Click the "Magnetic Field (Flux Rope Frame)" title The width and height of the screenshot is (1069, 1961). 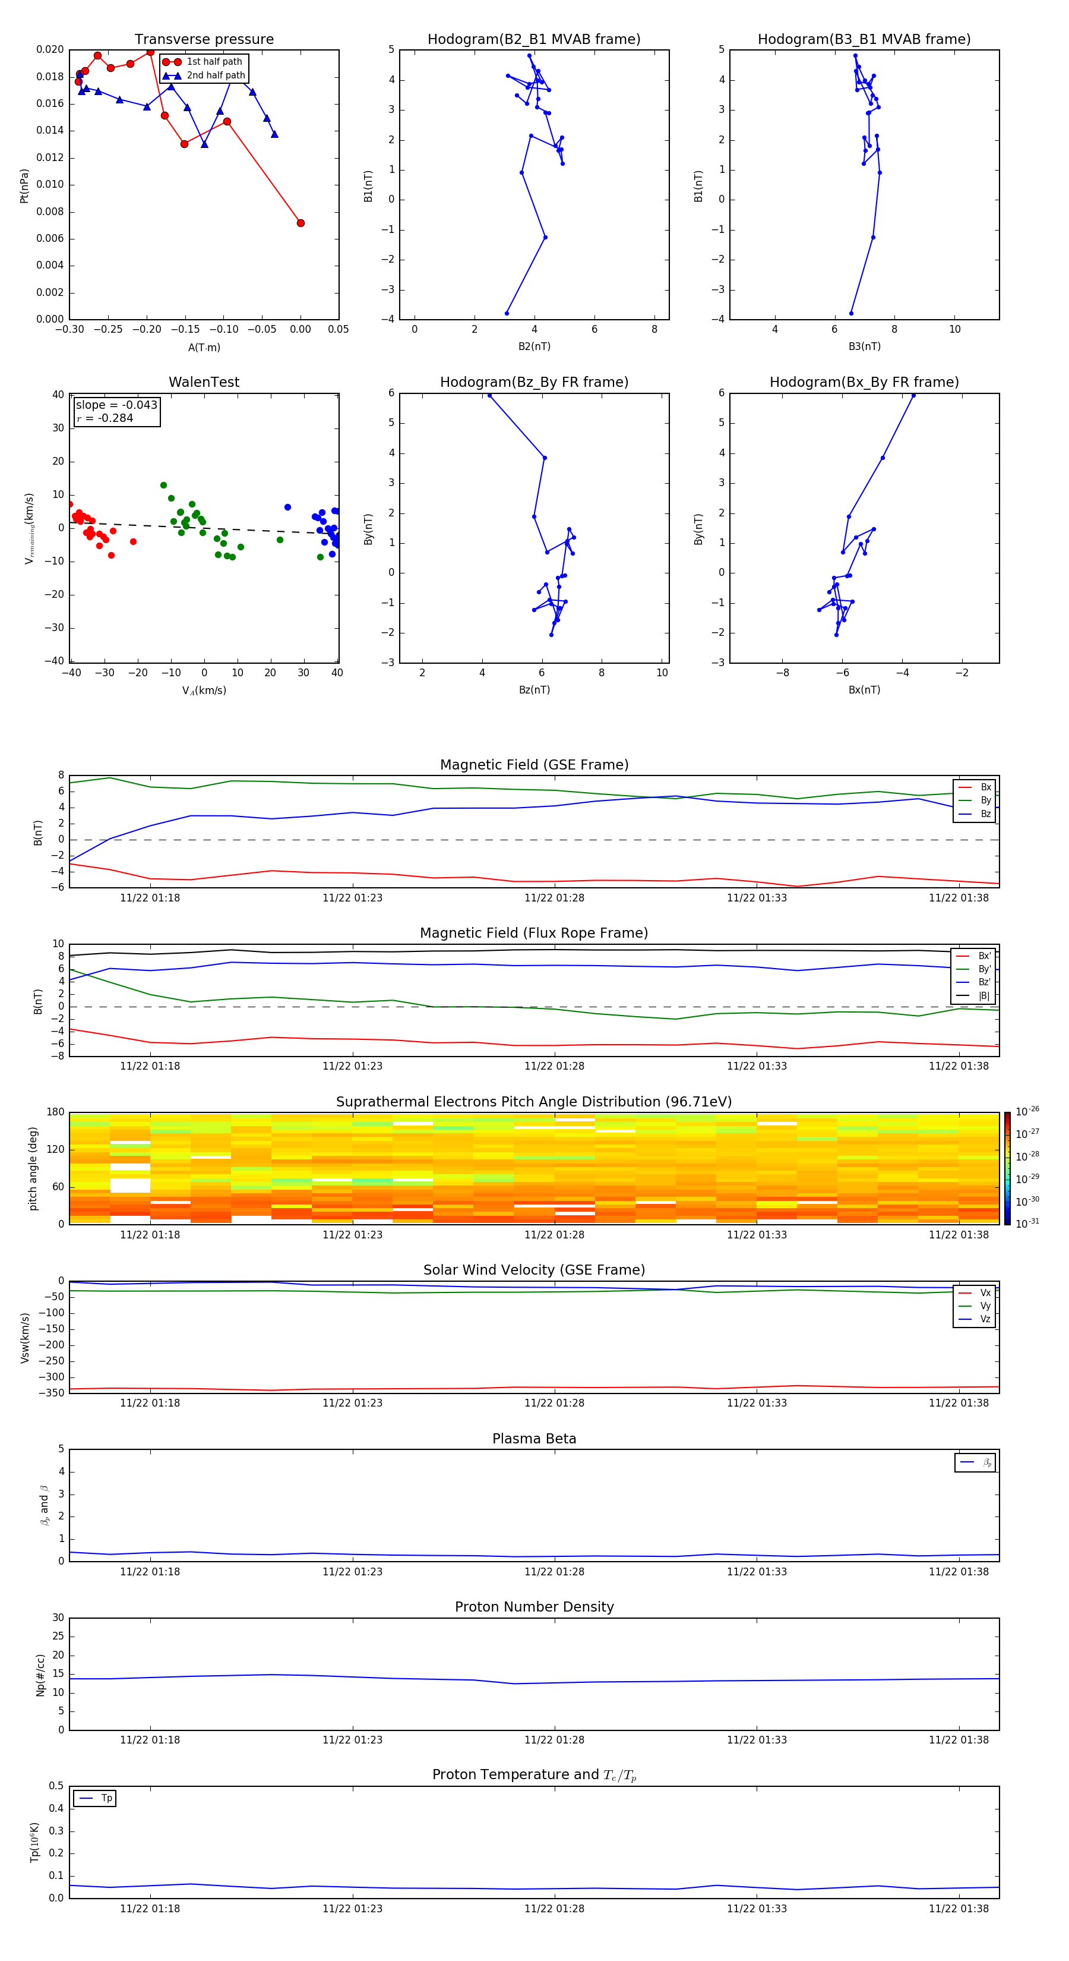(534, 934)
